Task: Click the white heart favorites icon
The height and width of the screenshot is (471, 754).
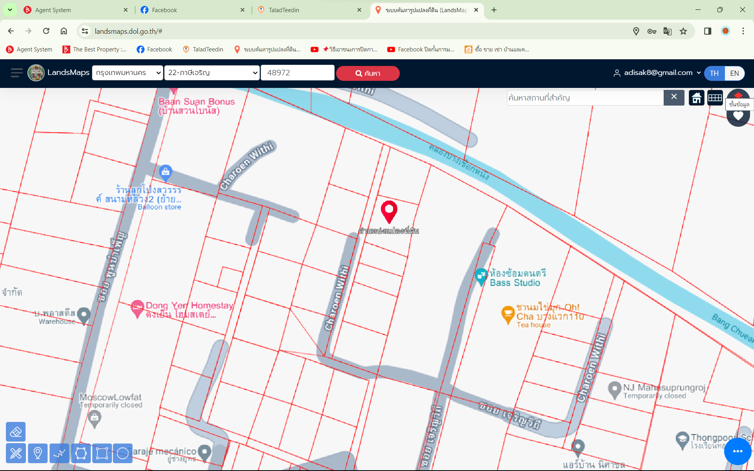Action: click(x=738, y=116)
